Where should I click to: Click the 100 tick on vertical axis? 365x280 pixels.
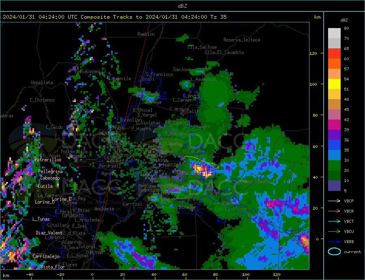(x=313, y=84)
